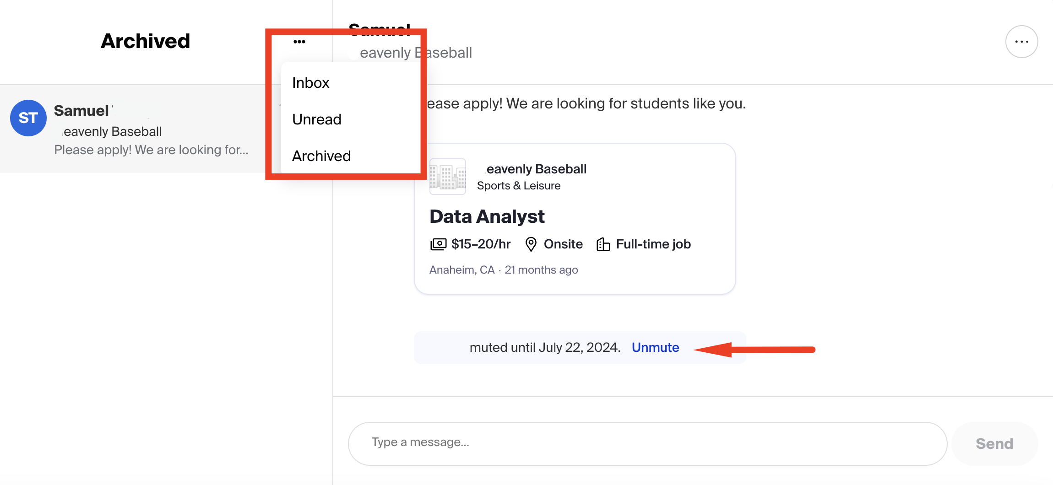Image resolution: width=1053 pixels, height=485 pixels.
Task: Click the Anaheim, CA posting details
Action: click(x=504, y=270)
